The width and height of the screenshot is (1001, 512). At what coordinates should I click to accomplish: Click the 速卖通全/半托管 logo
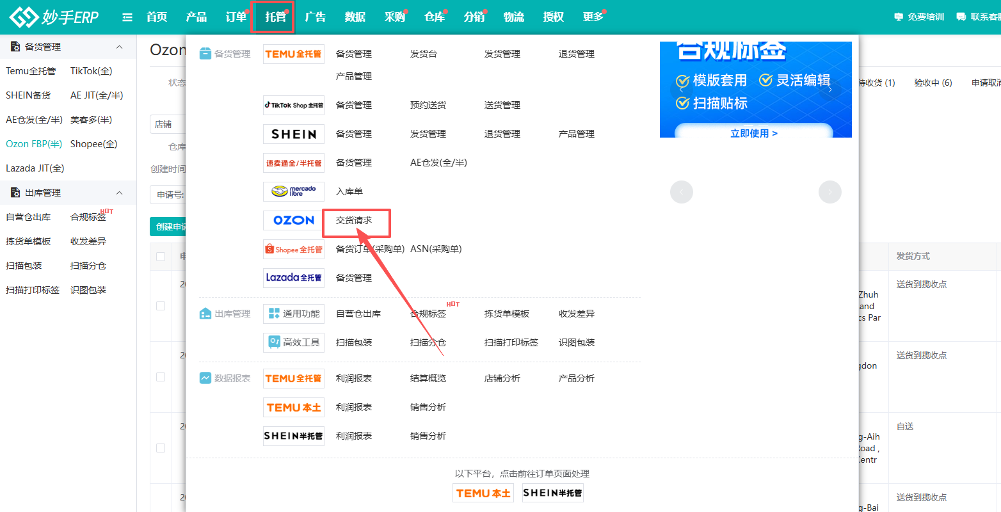tap(294, 163)
